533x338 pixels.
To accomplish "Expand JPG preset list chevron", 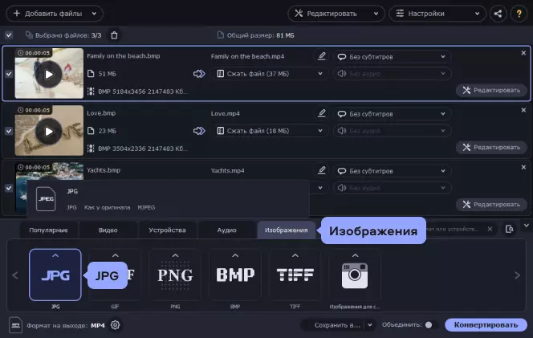I will click(x=55, y=255).
